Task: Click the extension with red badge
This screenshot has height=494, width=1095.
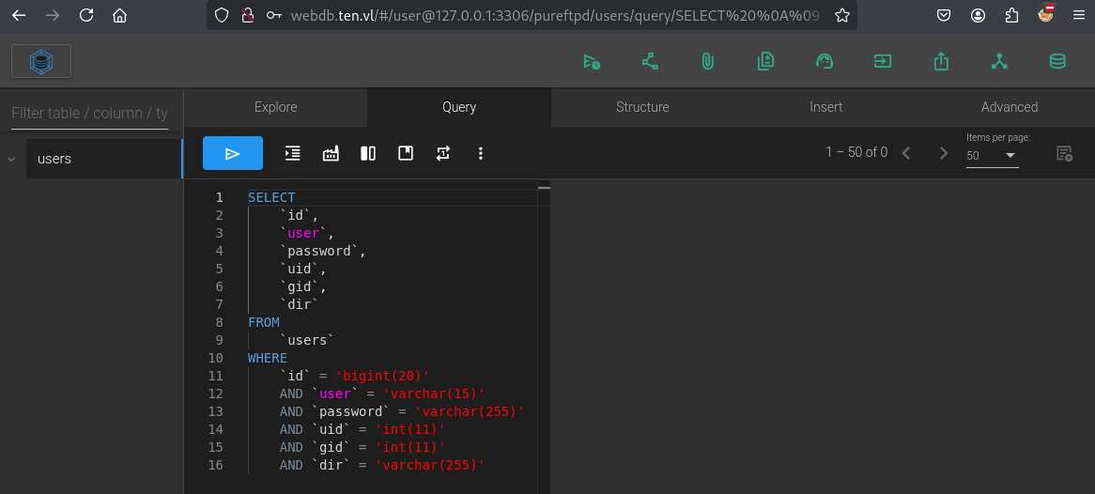Action: pos(1045,14)
